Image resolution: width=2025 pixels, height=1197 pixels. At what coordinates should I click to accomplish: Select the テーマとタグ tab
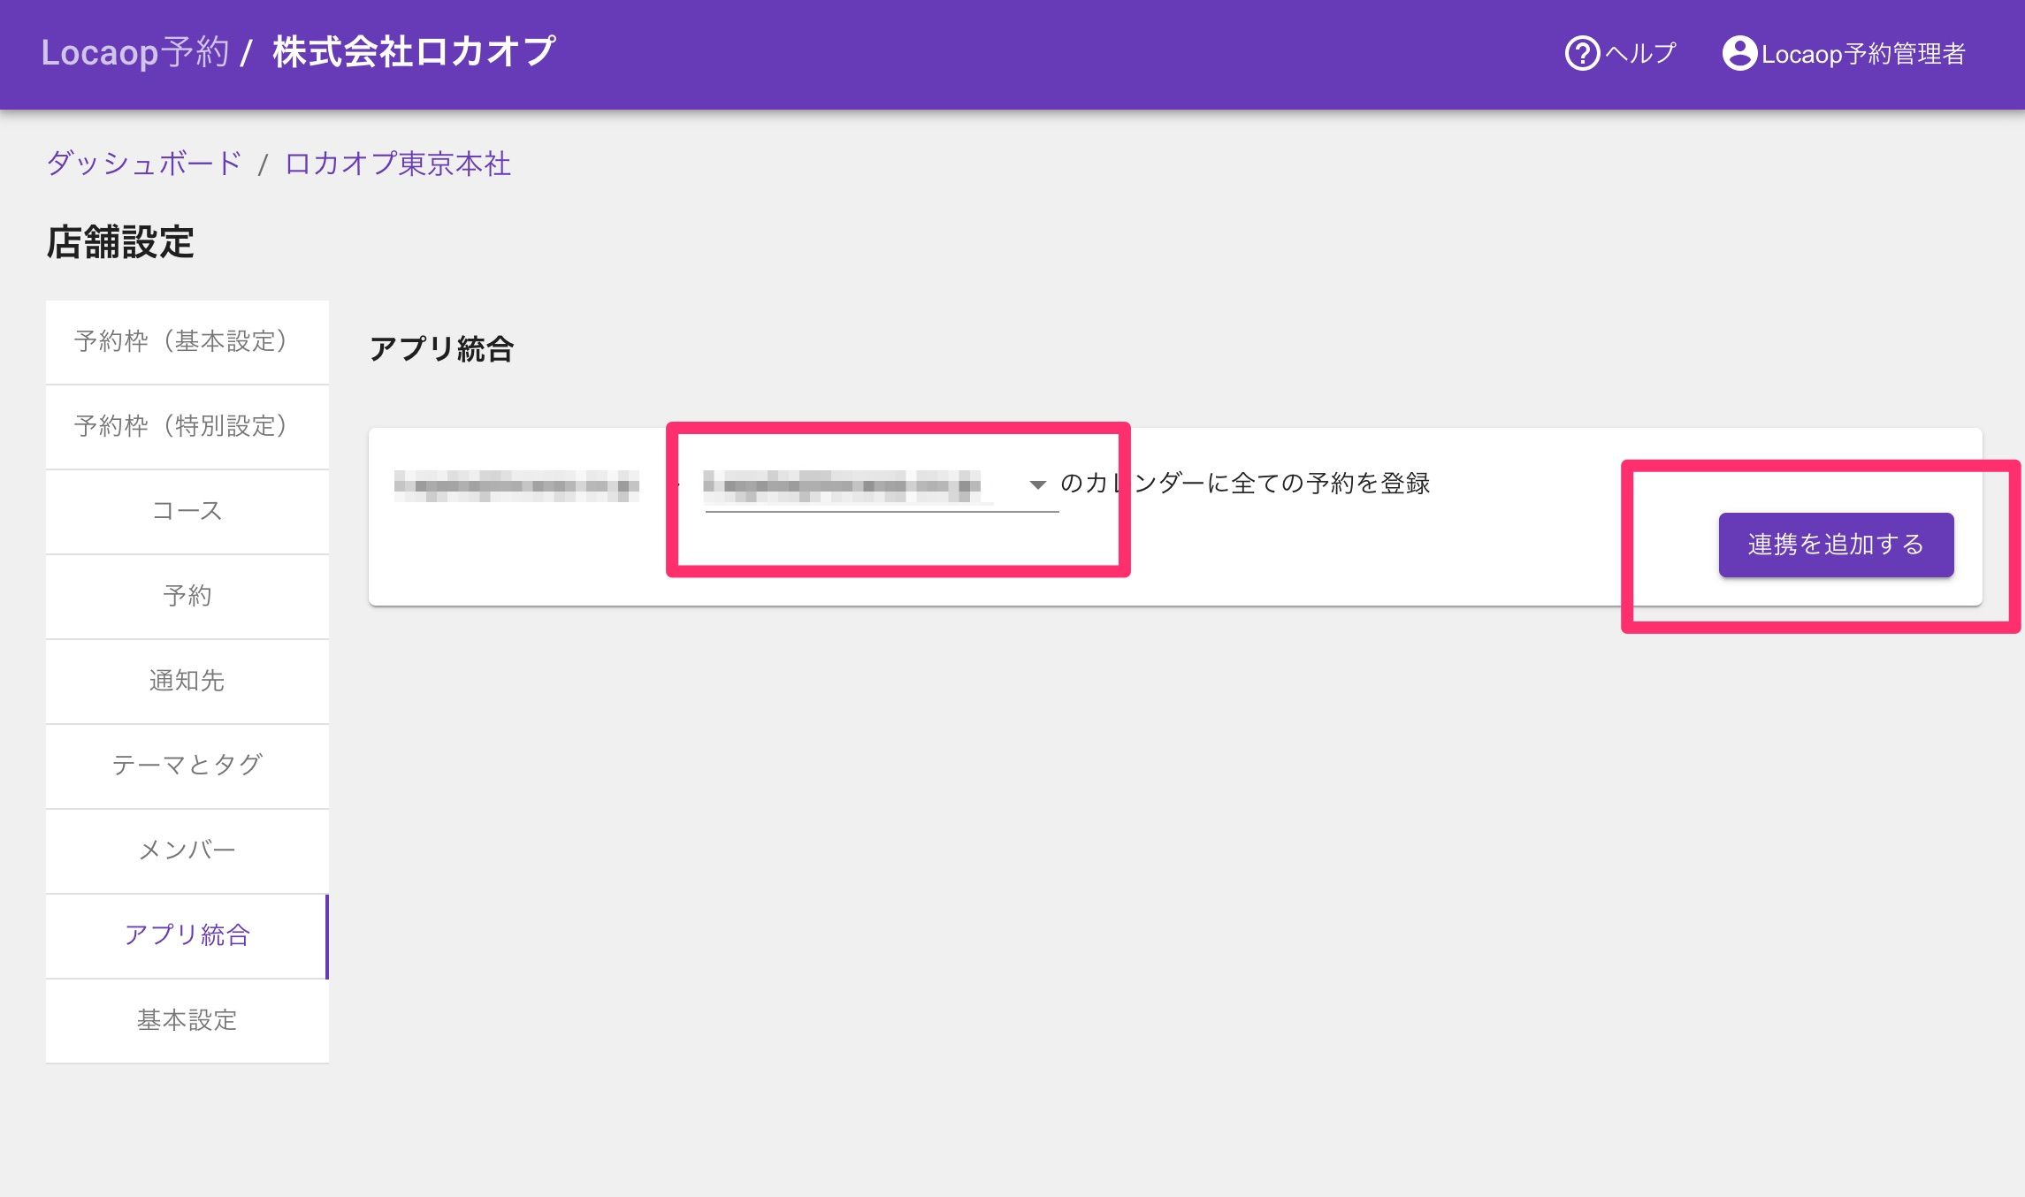coord(187,766)
